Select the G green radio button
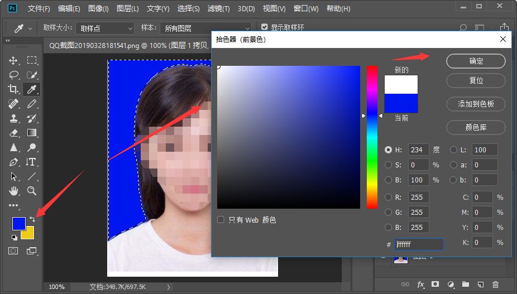The height and width of the screenshot is (294, 517). click(388, 212)
